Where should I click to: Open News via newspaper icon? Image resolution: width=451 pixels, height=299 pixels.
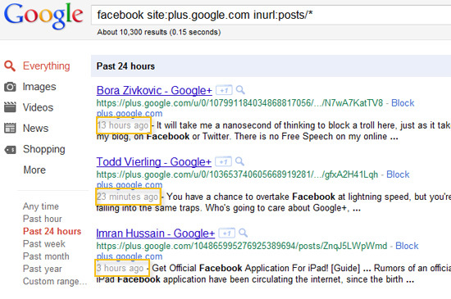coord(10,128)
